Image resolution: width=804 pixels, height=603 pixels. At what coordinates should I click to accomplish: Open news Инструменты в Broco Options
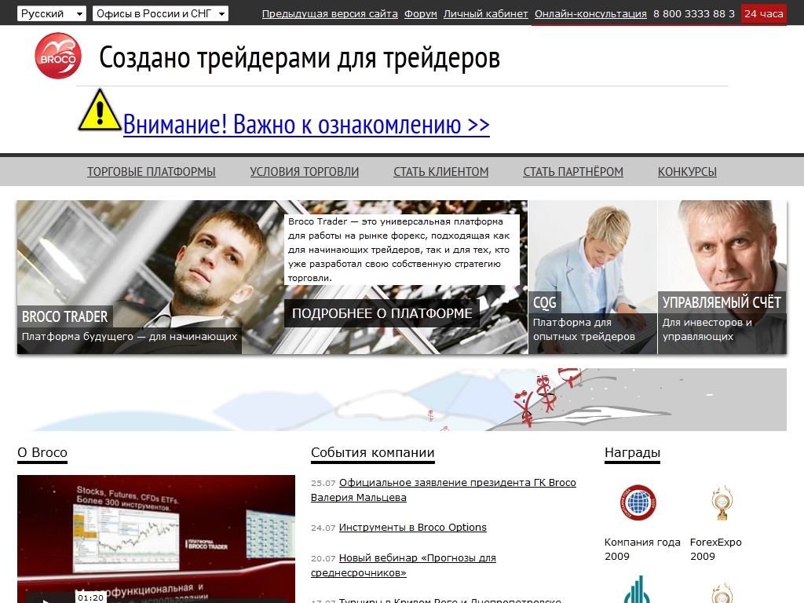[x=412, y=528]
